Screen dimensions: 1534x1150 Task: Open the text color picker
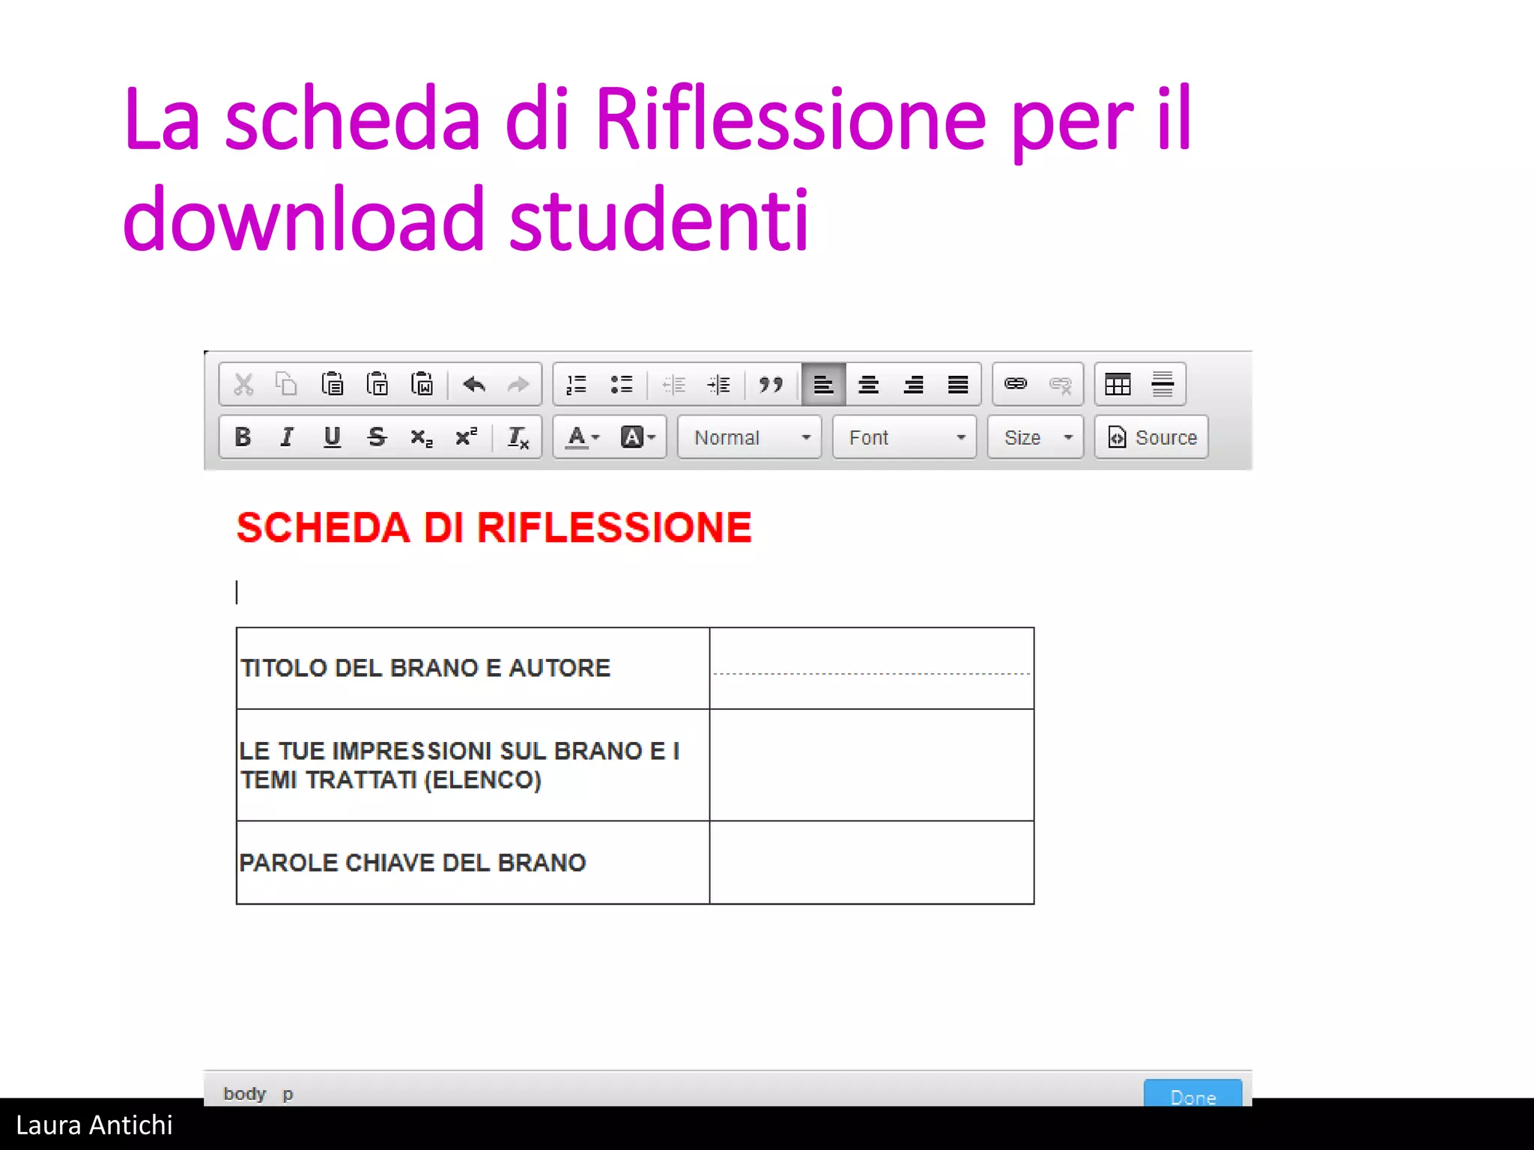583,437
